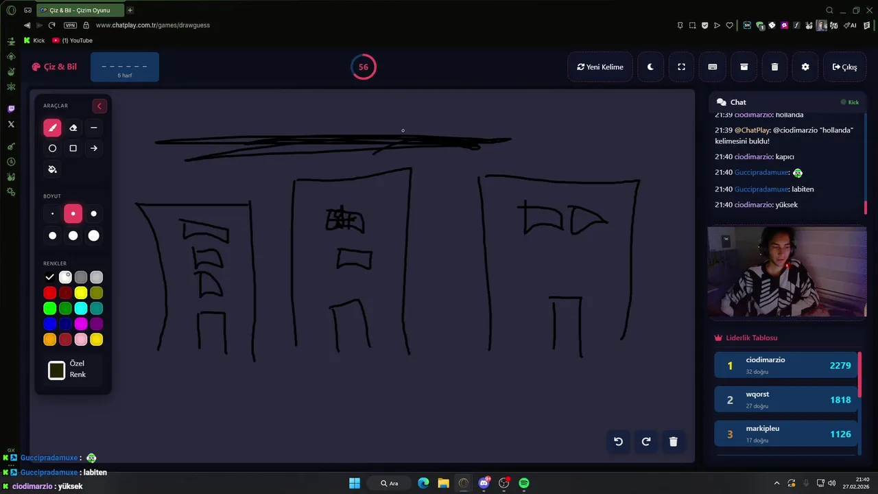Open the Özel Renk custom color picker

(57, 370)
